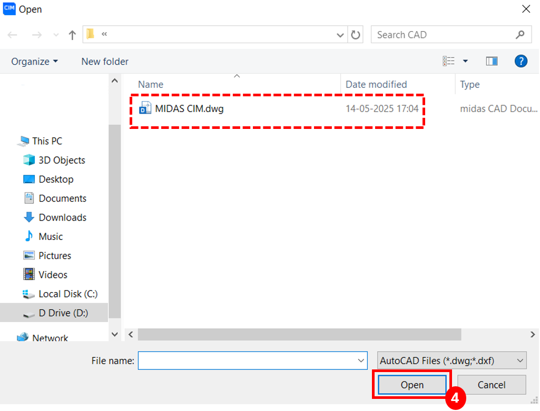Screen dimensions: 540x411
Task: Open the AutoCAD Files type filter dropdown
Action: [x=451, y=361]
